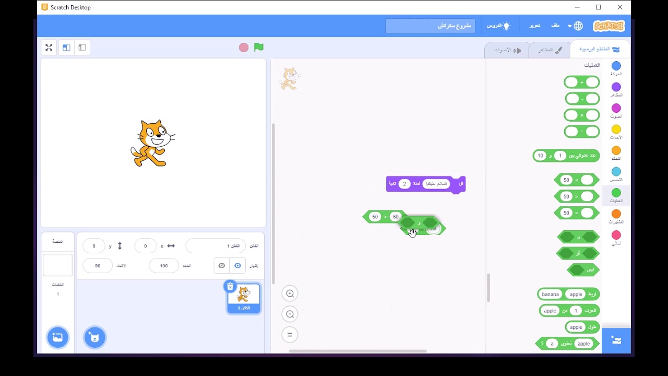
Task: Click the 'و' (and) boolean block in palette
Action: pos(578,237)
